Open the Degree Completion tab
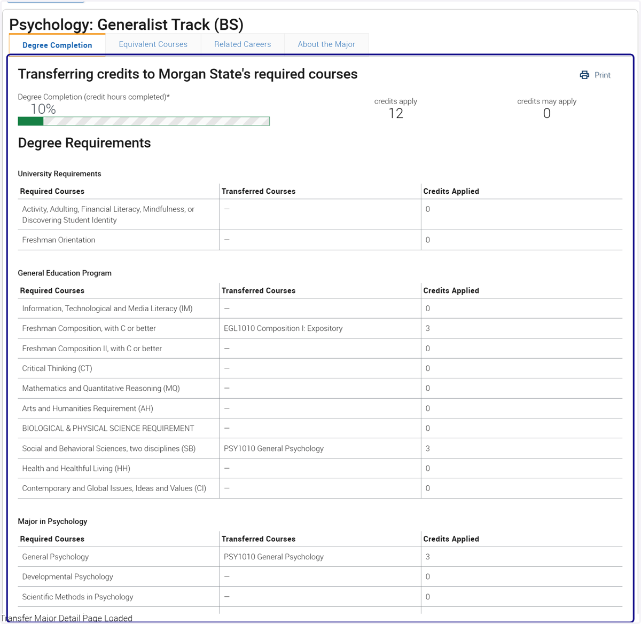Image resolution: width=641 pixels, height=624 pixels. pyautogui.click(x=57, y=45)
